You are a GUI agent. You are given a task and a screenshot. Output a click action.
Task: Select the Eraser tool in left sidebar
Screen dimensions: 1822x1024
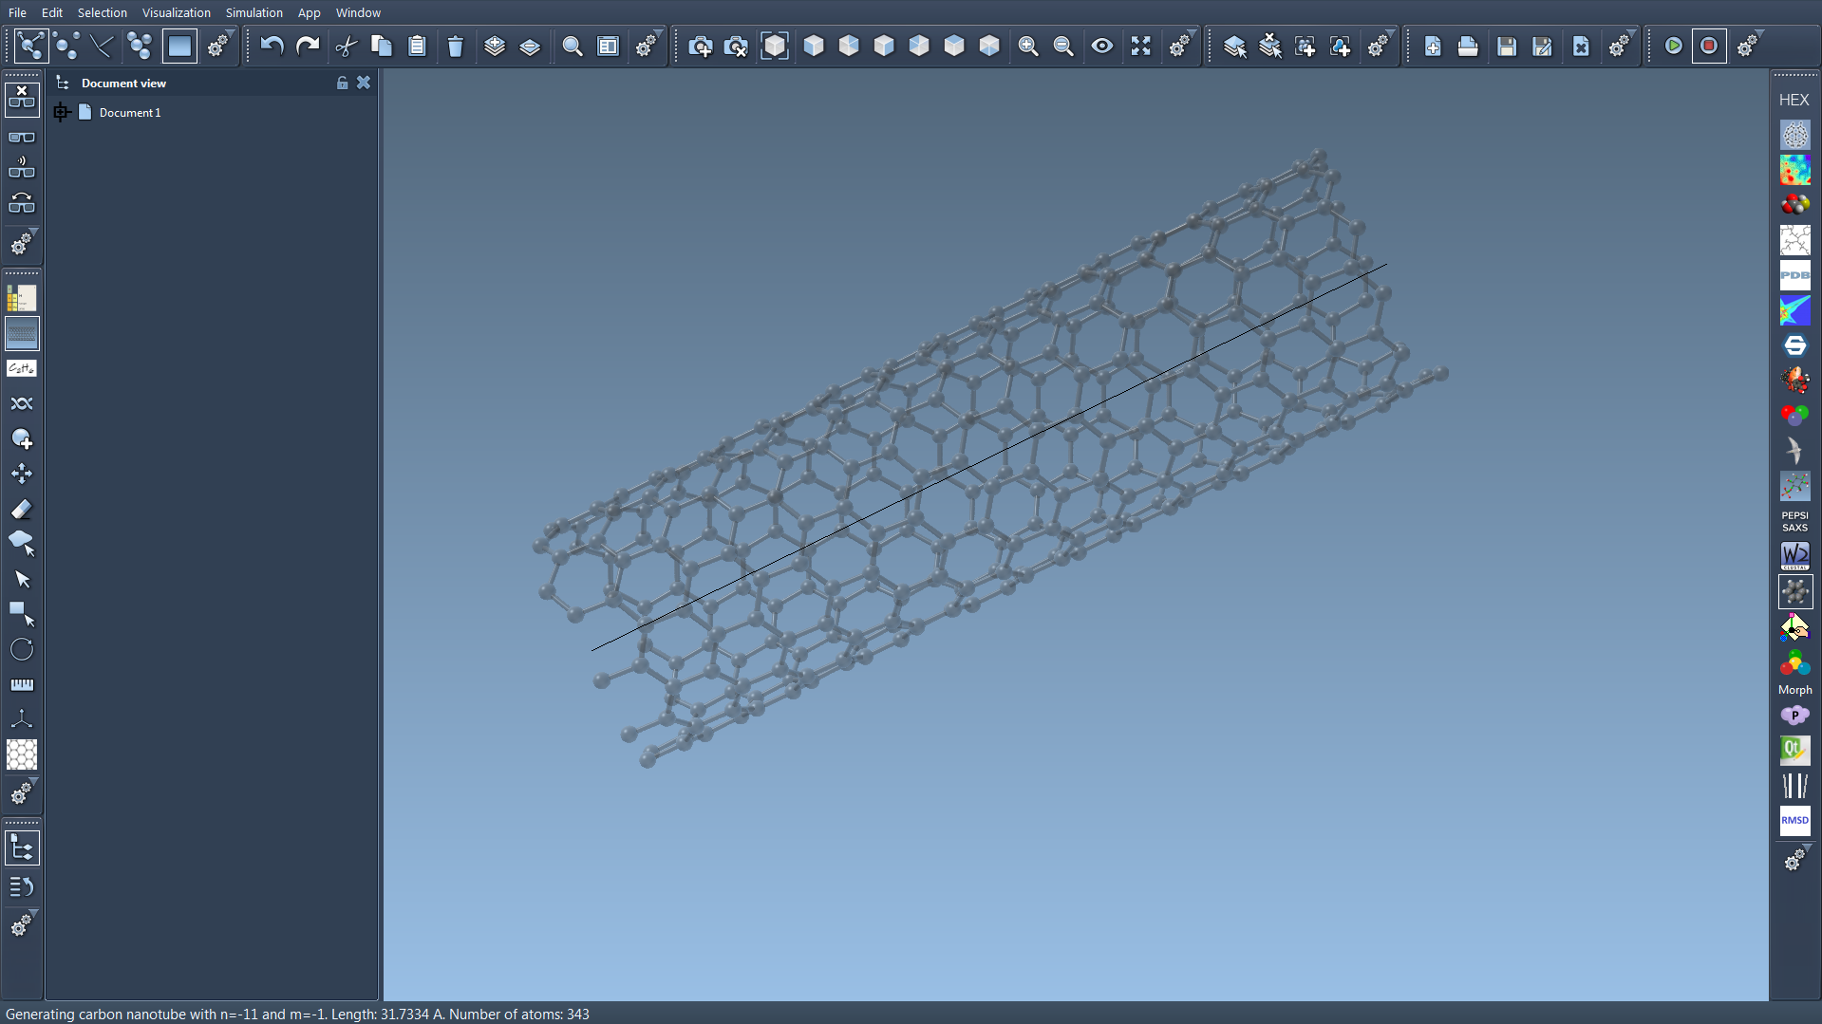point(21,510)
